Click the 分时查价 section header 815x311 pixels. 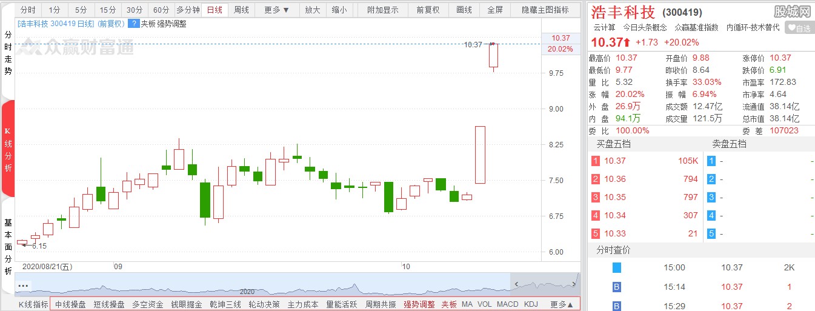pos(613,250)
